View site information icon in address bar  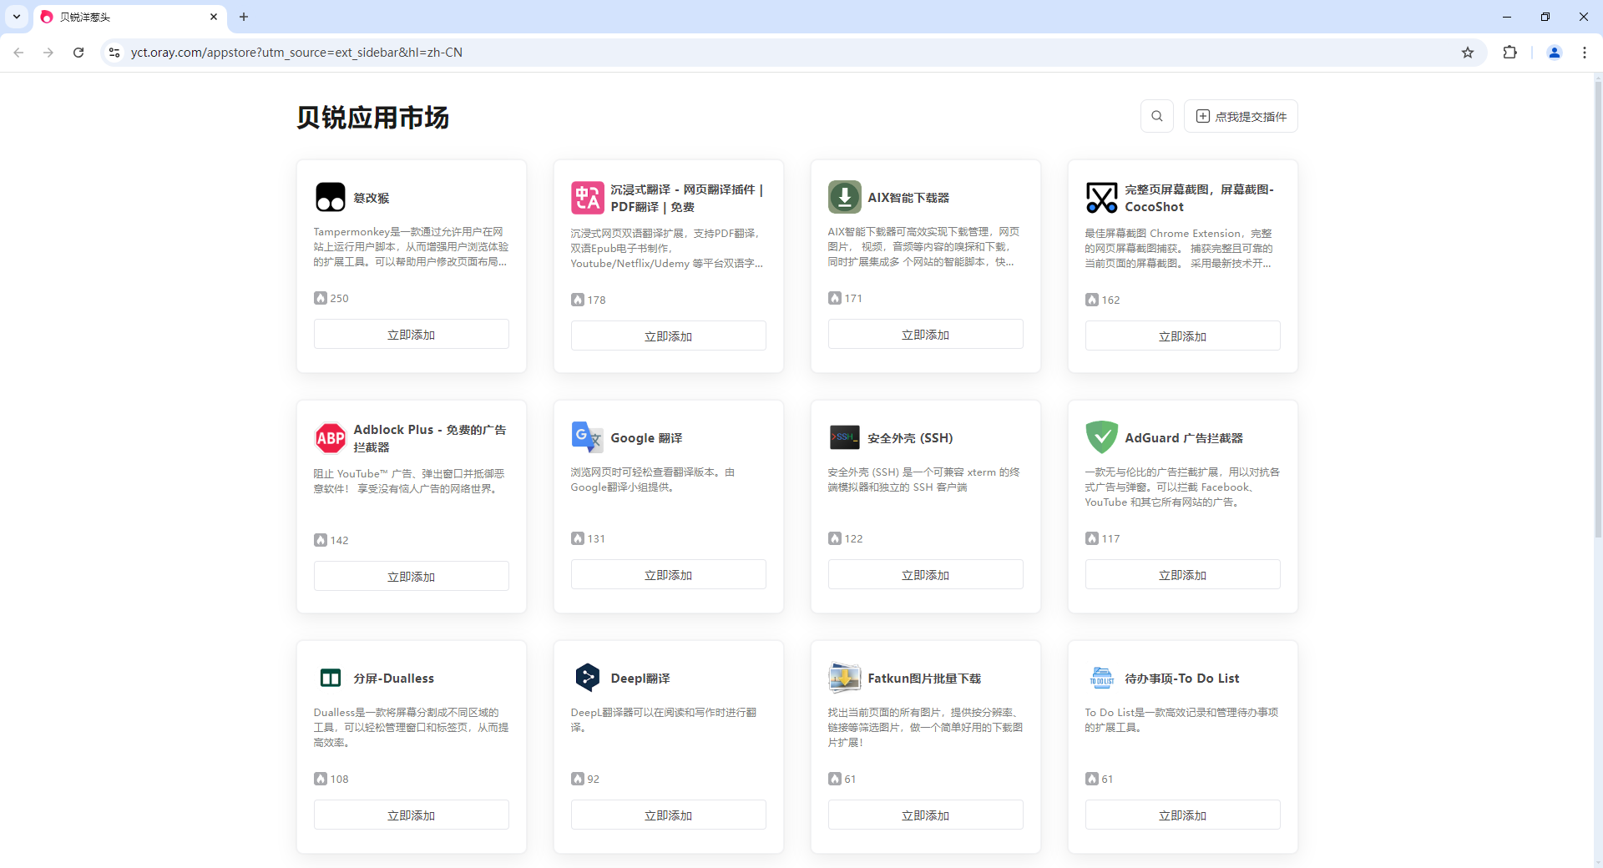pyautogui.click(x=114, y=53)
